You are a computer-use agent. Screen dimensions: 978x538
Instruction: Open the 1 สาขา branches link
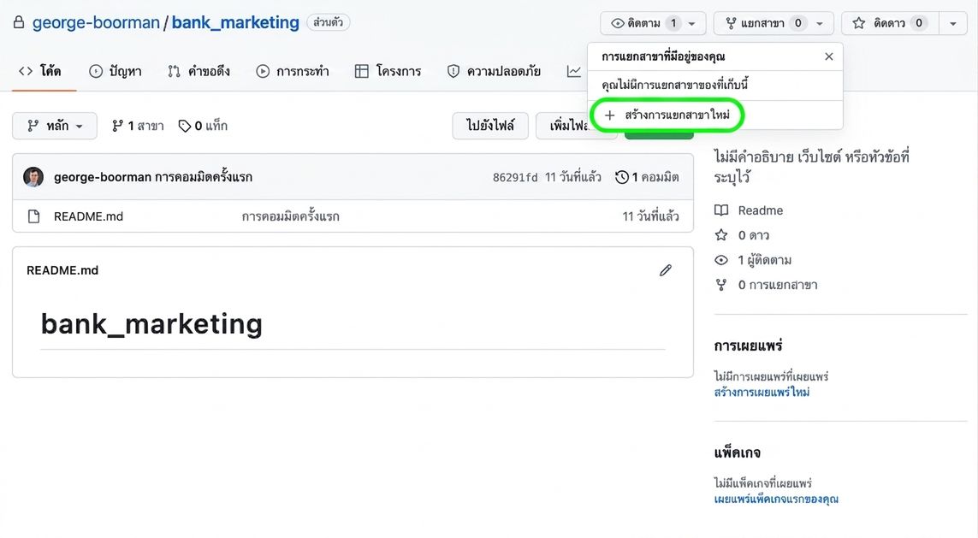[x=138, y=126]
